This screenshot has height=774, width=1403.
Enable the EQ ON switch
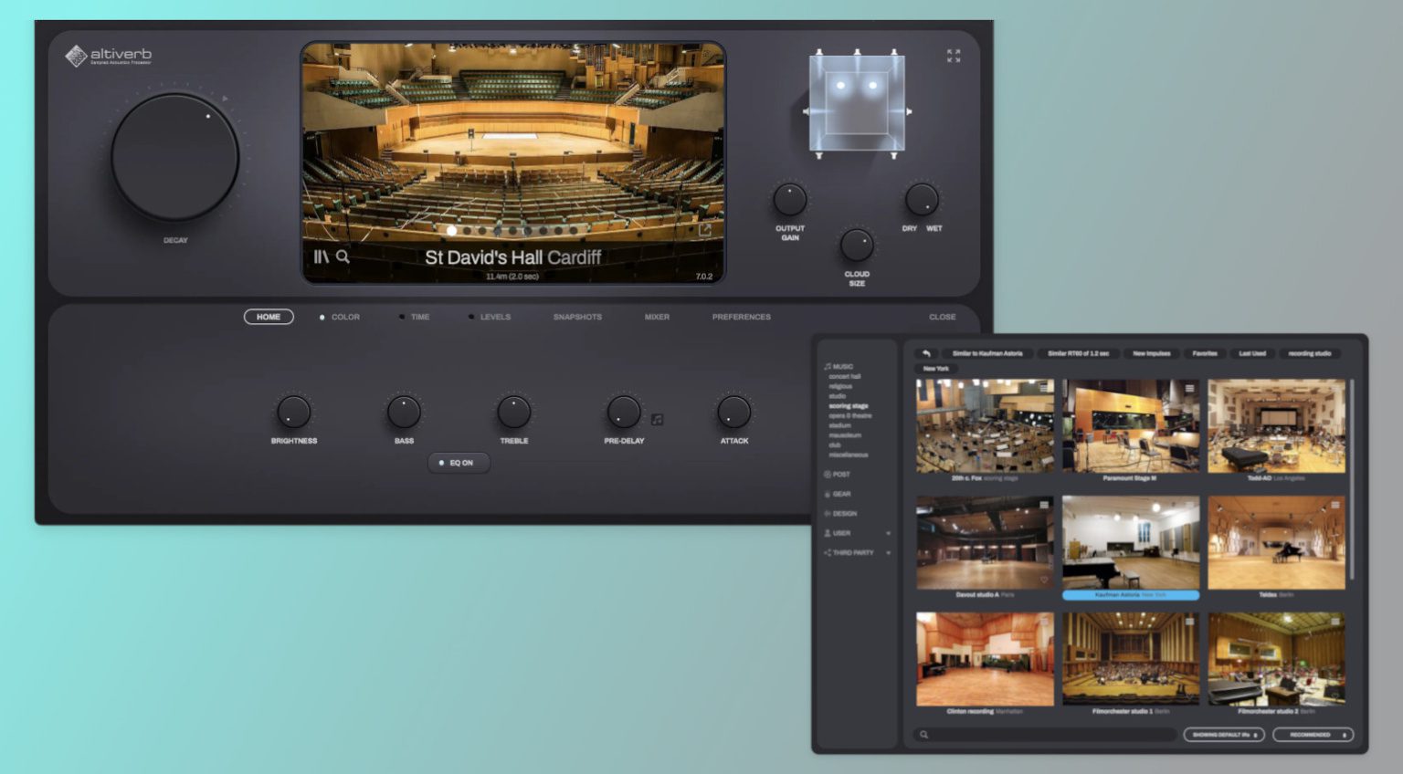pyautogui.click(x=459, y=463)
